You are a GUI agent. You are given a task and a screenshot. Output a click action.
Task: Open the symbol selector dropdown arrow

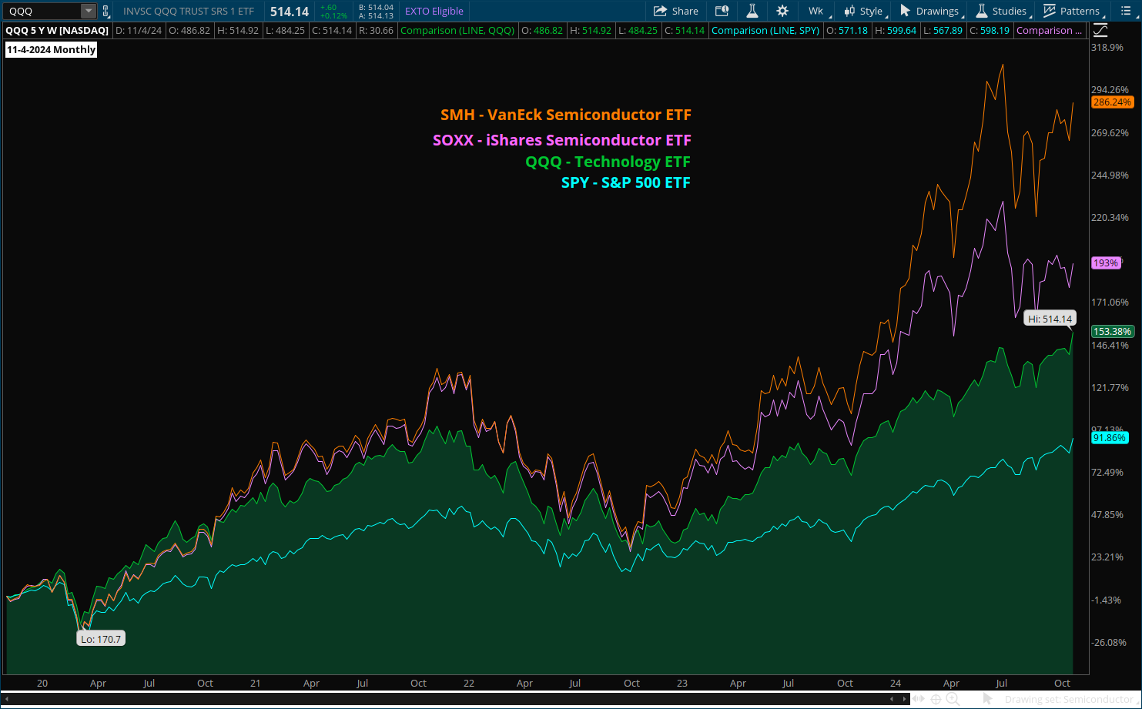click(x=89, y=11)
